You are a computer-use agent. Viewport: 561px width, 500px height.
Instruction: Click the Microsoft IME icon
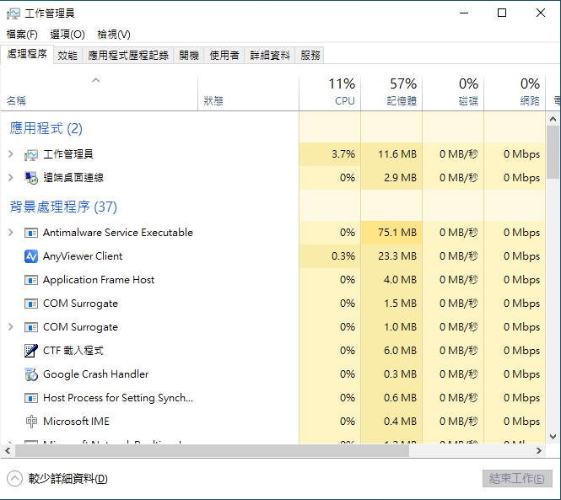point(31,422)
